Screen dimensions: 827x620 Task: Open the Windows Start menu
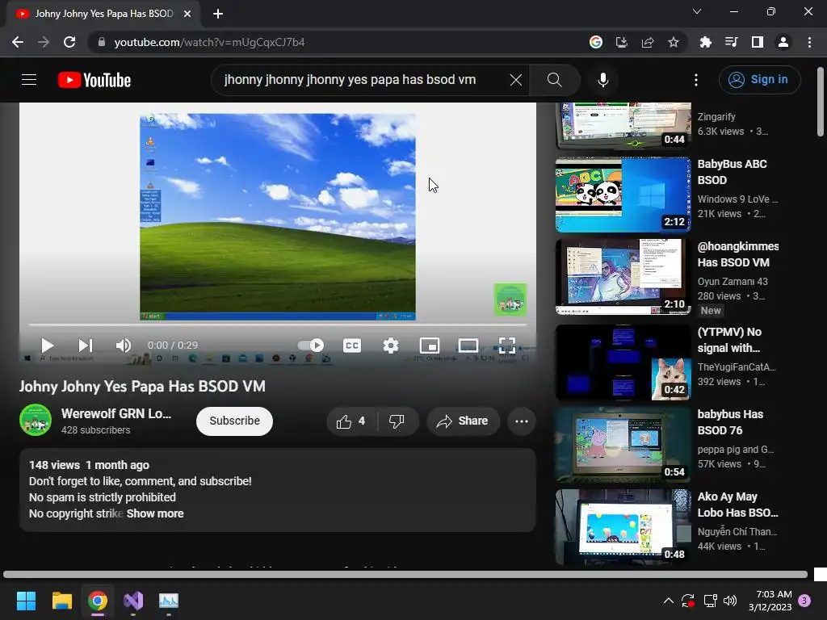pyautogui.click(x=26, y=601)
